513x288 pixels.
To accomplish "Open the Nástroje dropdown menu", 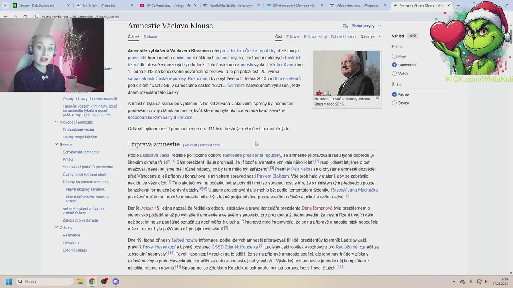I will pyautogui.click(x=370, y=36).
